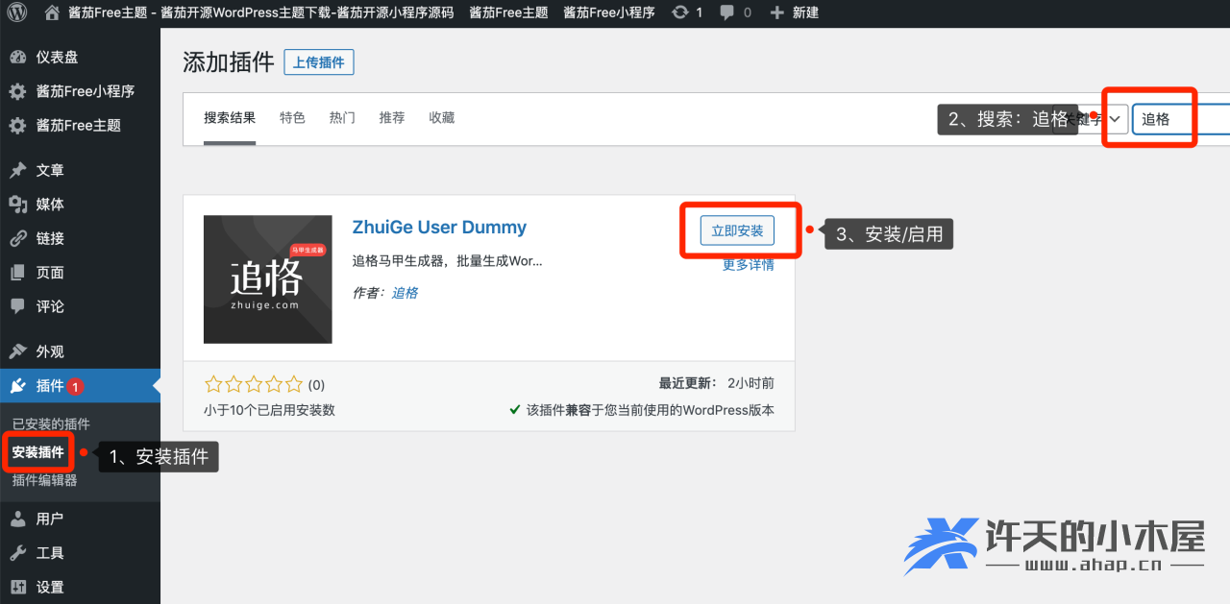
Task: Open 更多详情 link for the plugin
Action: [749, 265]
